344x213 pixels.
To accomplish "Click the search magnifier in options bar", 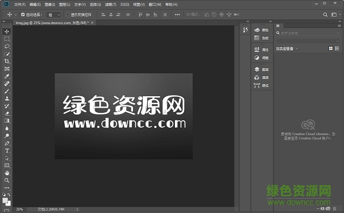I will point(325,15).
